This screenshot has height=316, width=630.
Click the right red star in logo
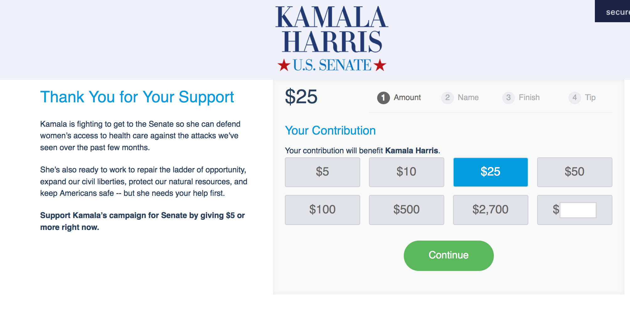tap(380, 65)
